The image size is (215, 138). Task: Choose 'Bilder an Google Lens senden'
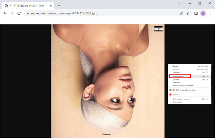click(x=190, y=86)
